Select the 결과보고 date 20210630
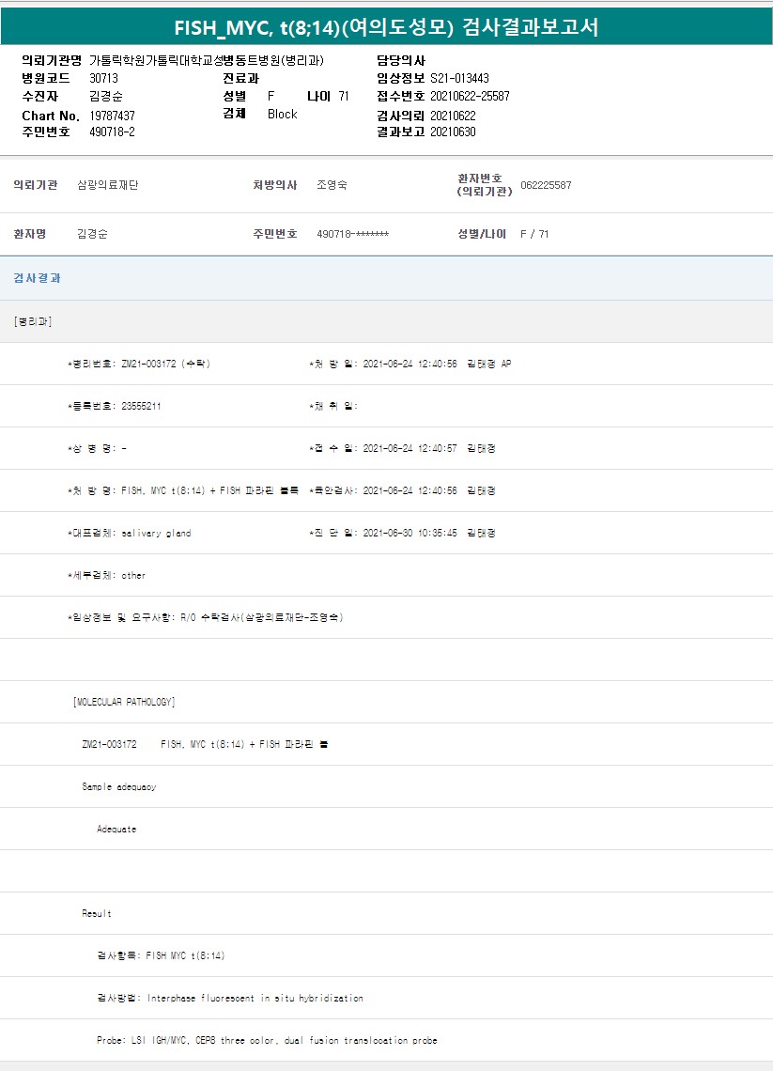 [x=453, y=132]
